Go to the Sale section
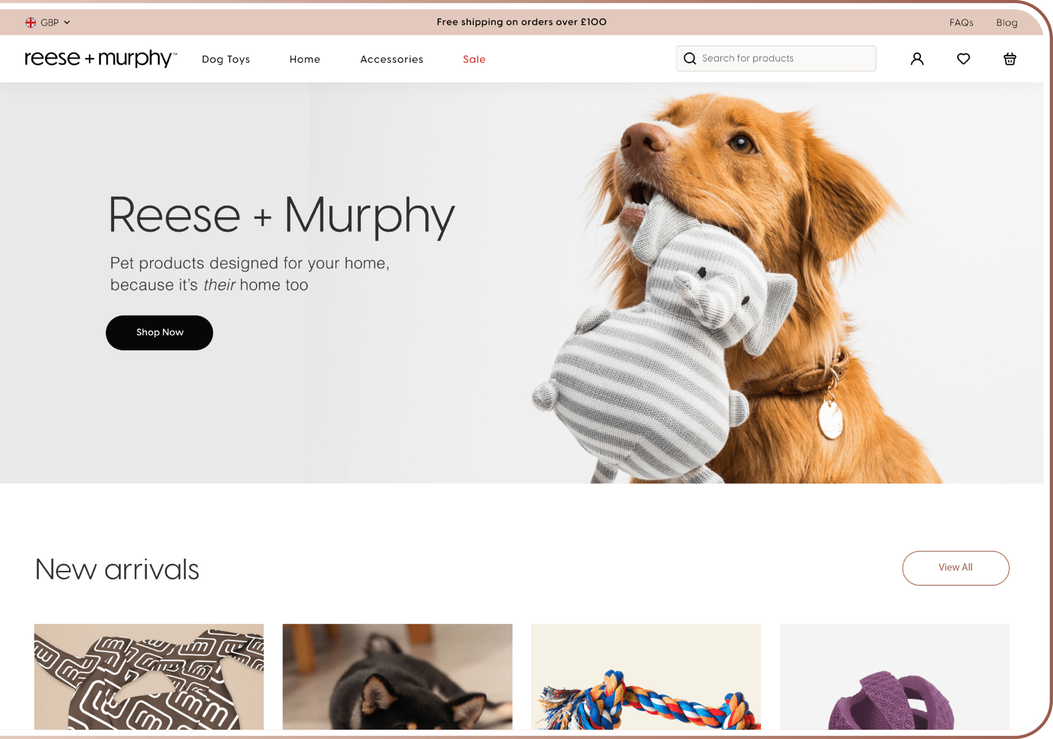 tap(474, 59)
